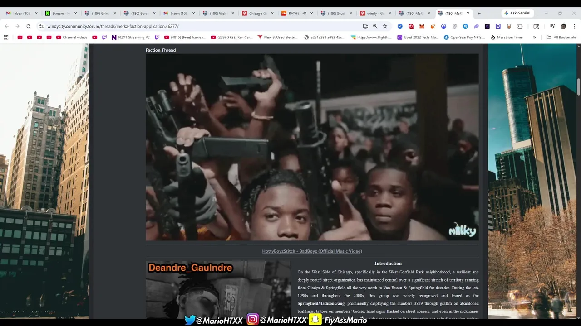Open the Extensions puzzle-piece menu

[520, 26]
